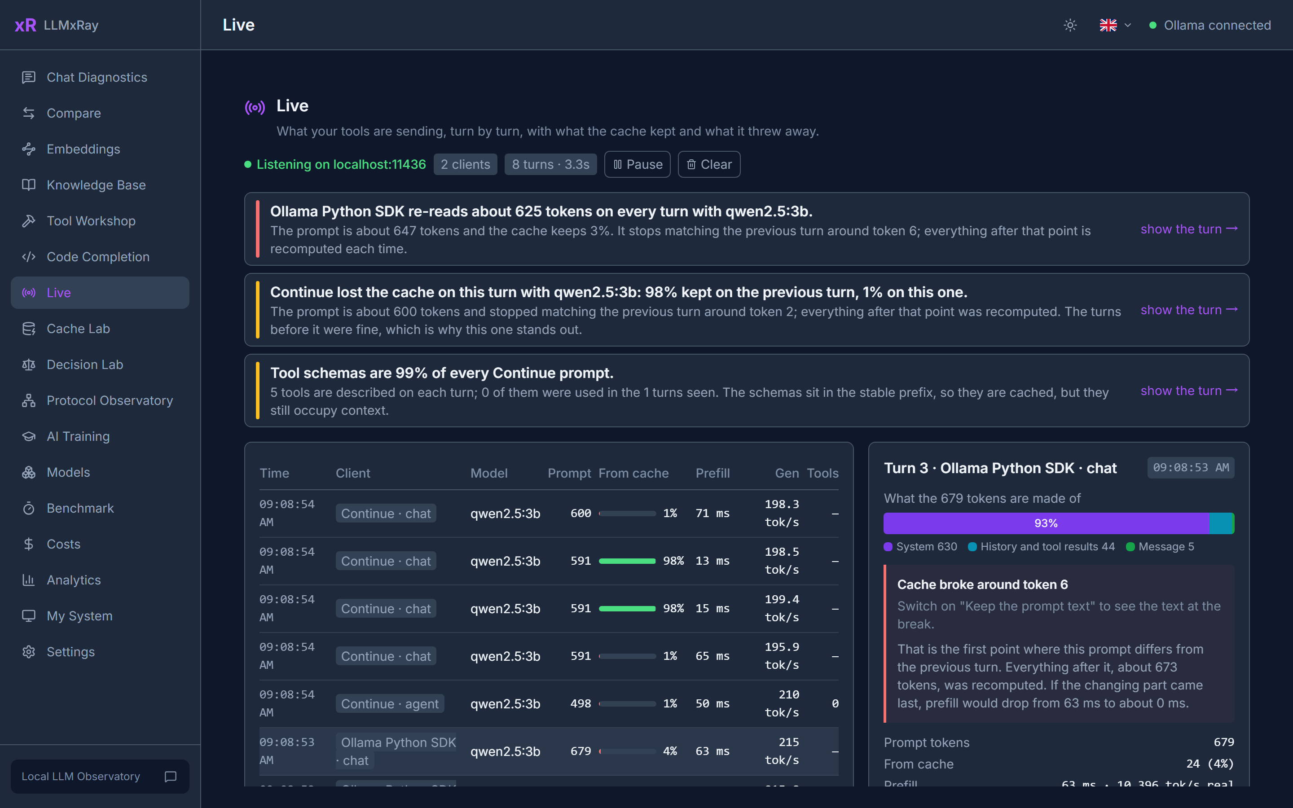This screenshot has height=808, width=1293.
Task: Pause the live listener
Action: click(x=638, y=164)
